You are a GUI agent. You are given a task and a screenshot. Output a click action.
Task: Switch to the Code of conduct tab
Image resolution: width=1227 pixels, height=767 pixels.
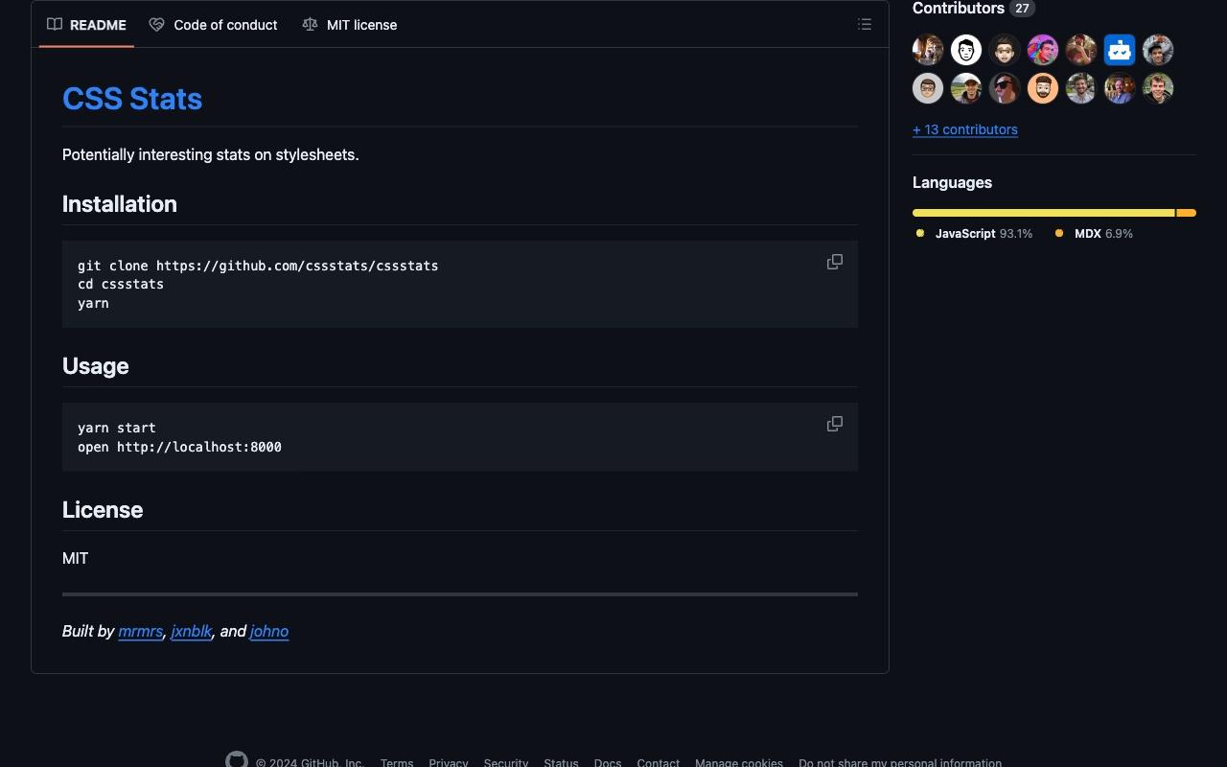[x=214, y=25]
